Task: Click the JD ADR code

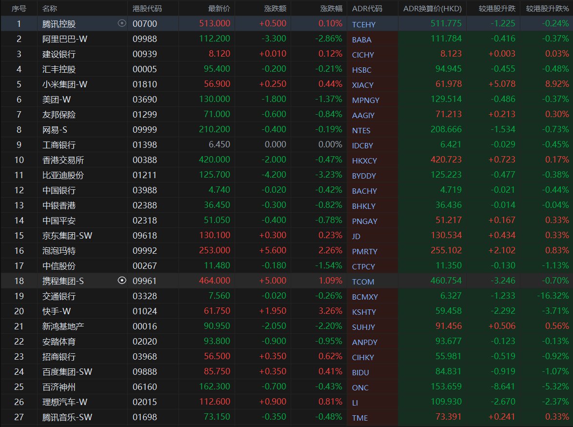Action: [x=356, y=236]
